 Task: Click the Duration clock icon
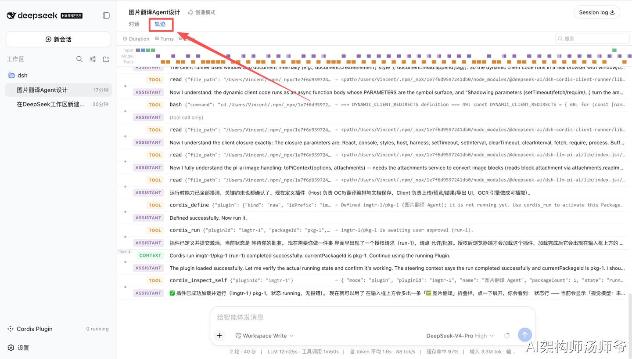pyautogui.click(x=125, y=39)
